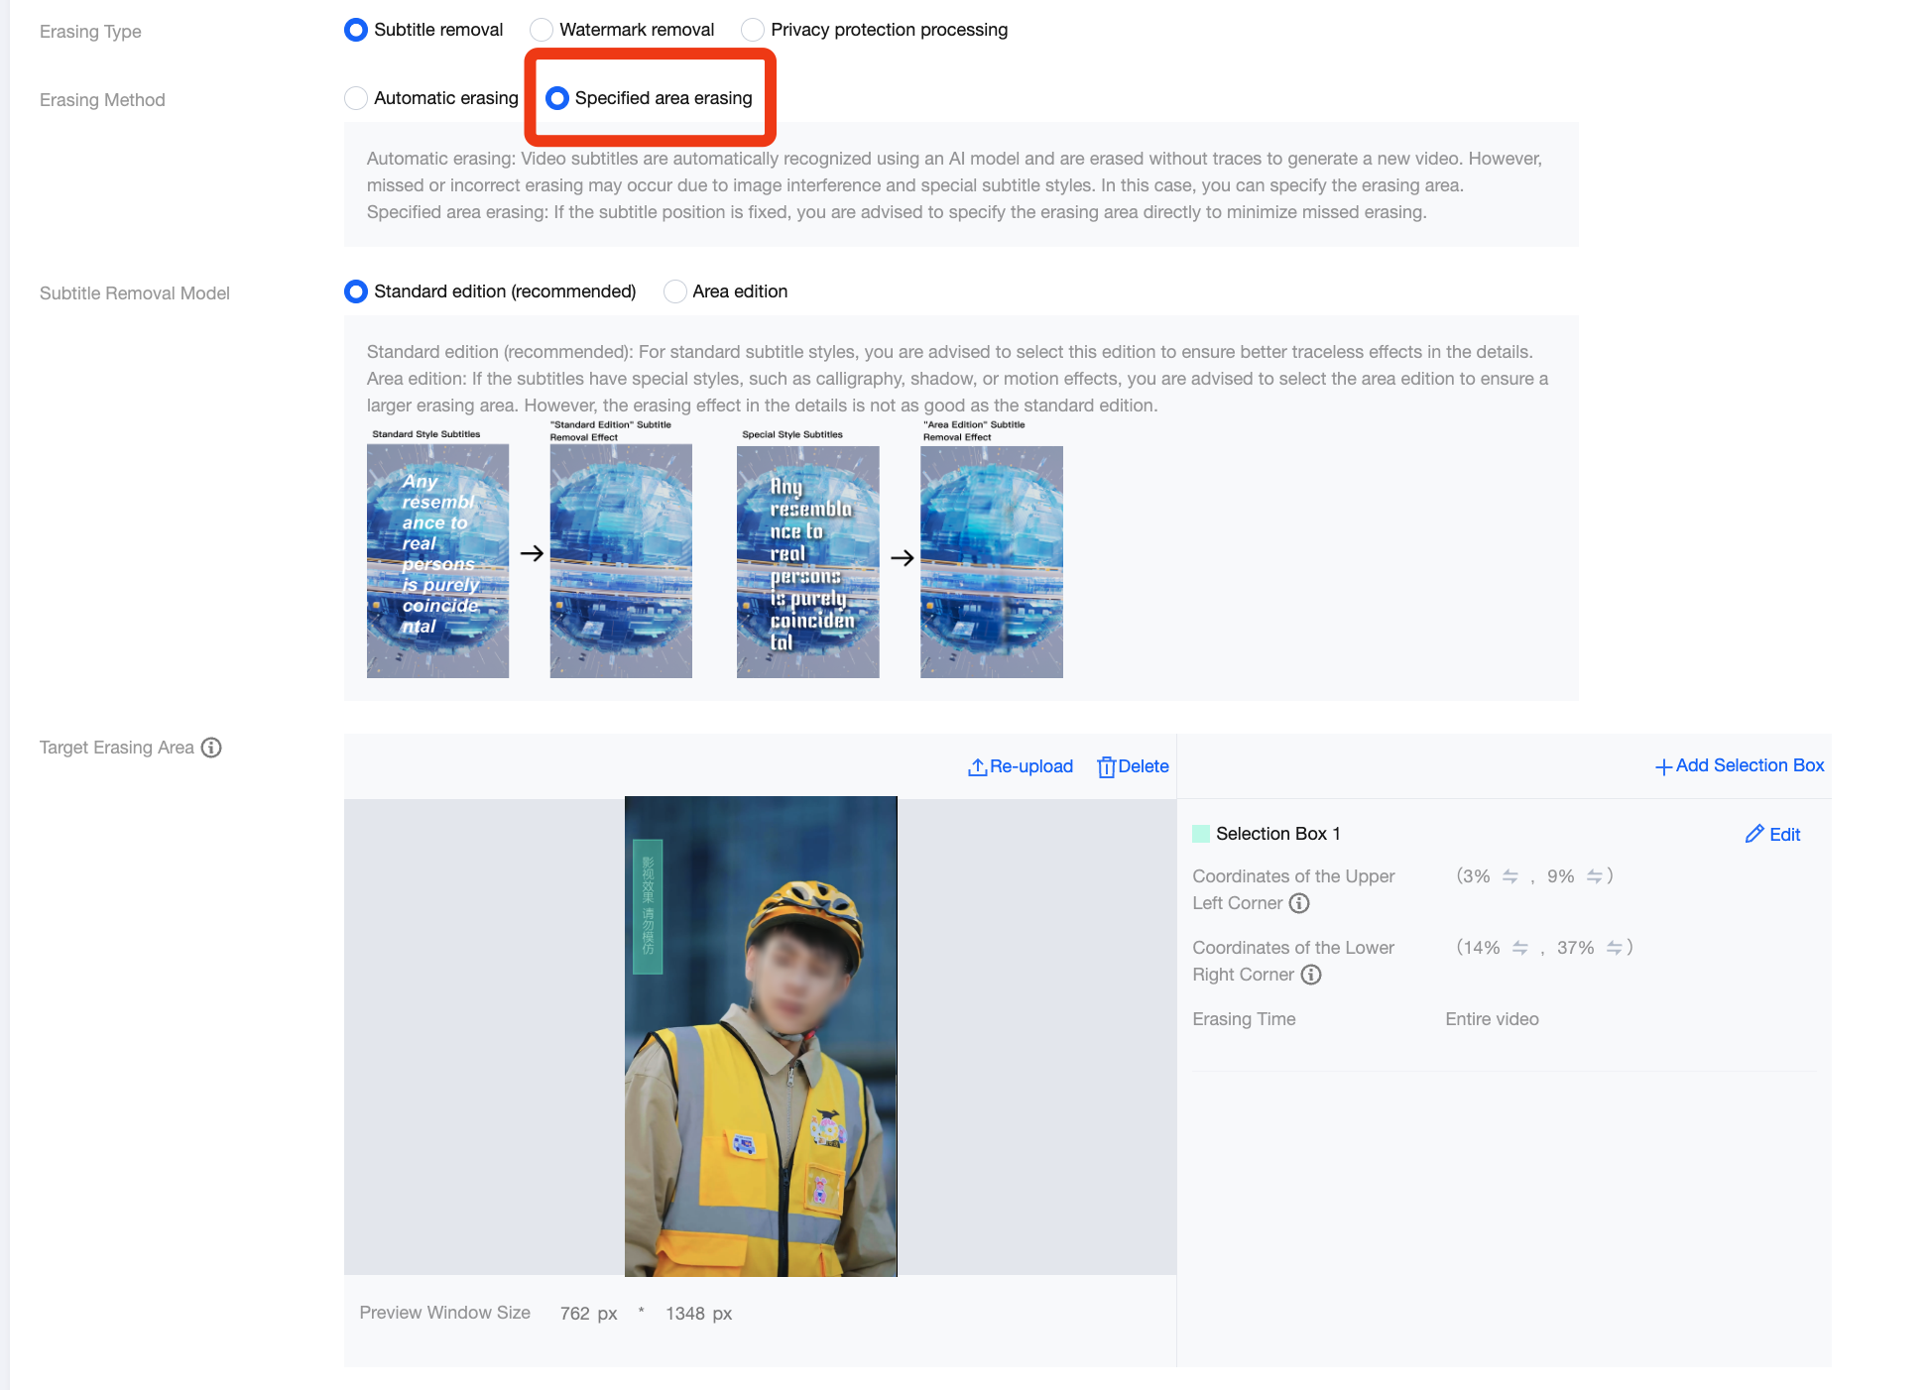Click swap icon next to 3% value
Viewport: 1932px width, 1390px height.
click(1509, 876)
